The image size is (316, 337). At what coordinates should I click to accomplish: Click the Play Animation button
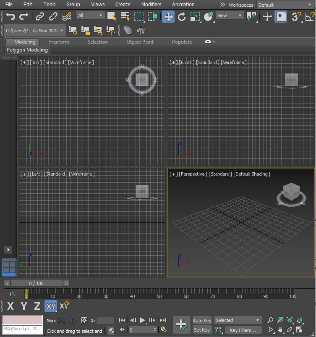click(142, 320)
